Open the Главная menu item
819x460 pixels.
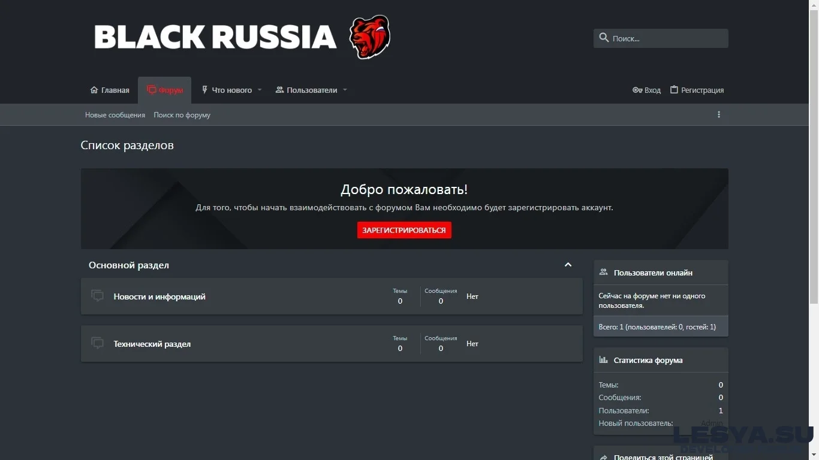point(114,90)
